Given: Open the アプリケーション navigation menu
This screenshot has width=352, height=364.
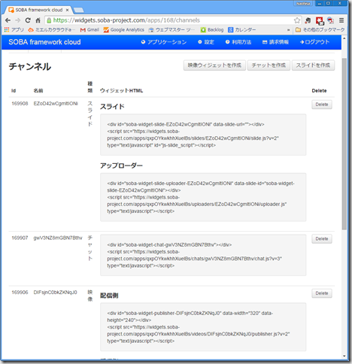Looking at the screenshot, I should click(x=164, y=42).
